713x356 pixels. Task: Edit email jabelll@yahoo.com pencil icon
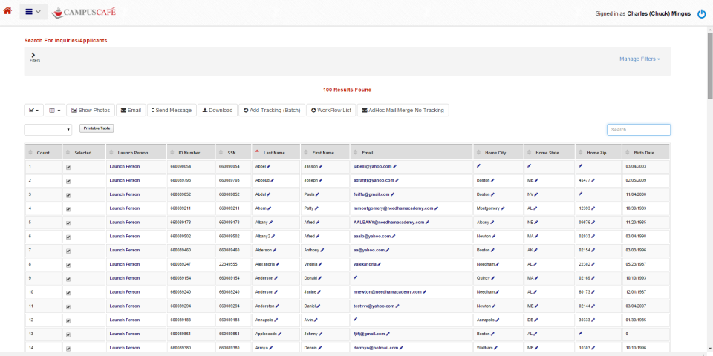coord(394,166)
